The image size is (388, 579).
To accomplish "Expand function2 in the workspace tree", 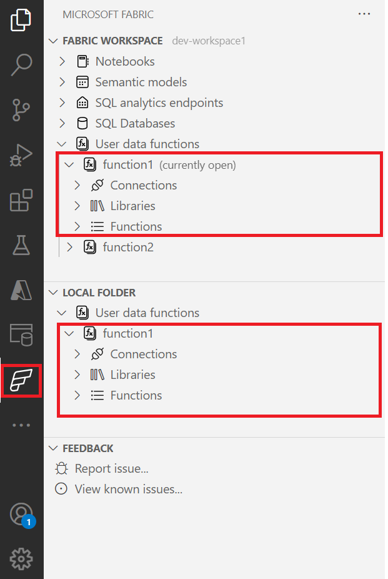I will click(70, 247).
